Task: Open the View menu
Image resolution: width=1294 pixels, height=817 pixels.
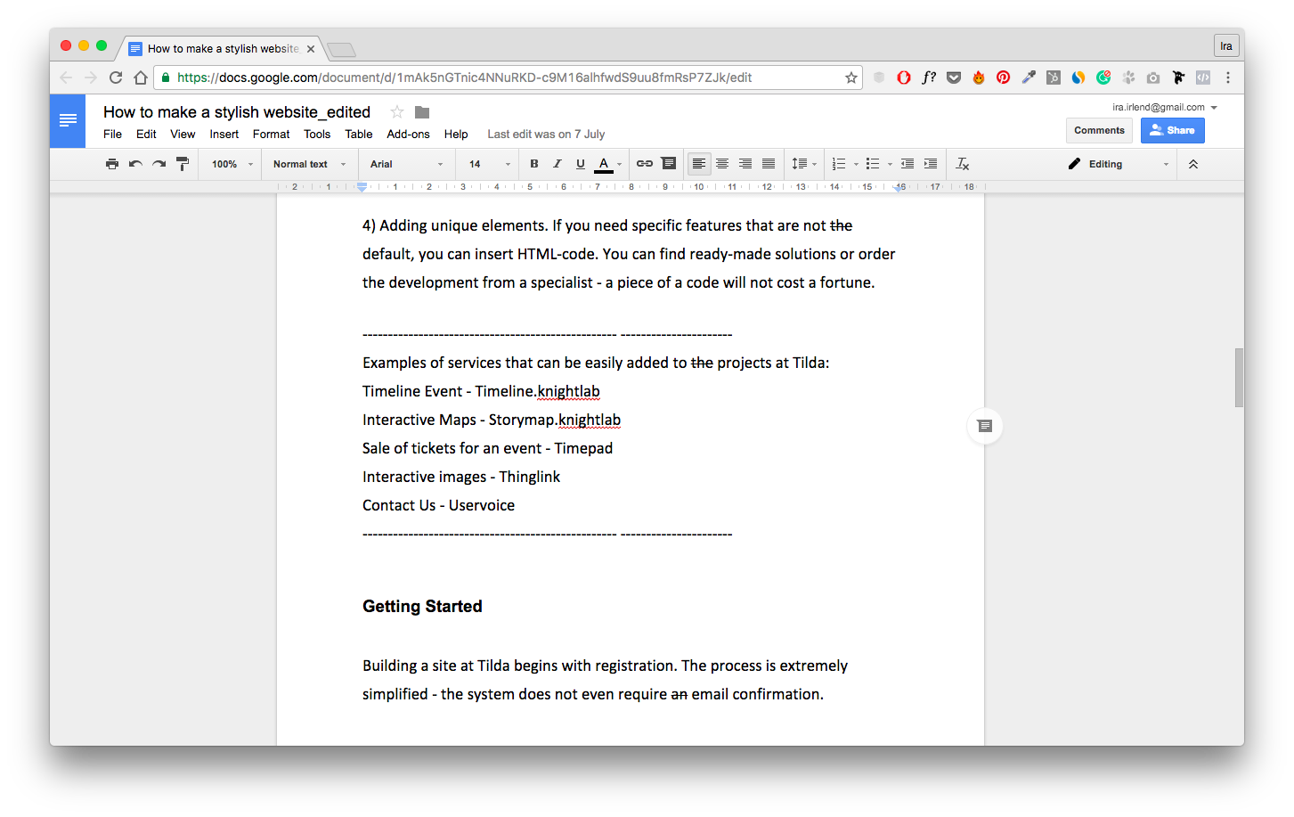Action: coord(183,135)
